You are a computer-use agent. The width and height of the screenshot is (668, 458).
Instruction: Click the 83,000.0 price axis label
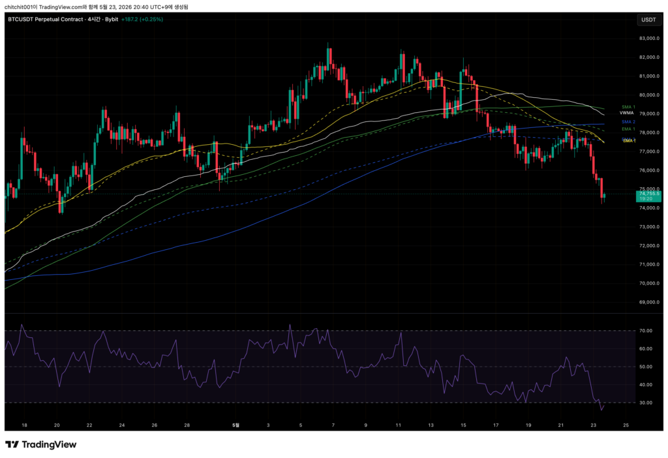[x=649, y=38]
